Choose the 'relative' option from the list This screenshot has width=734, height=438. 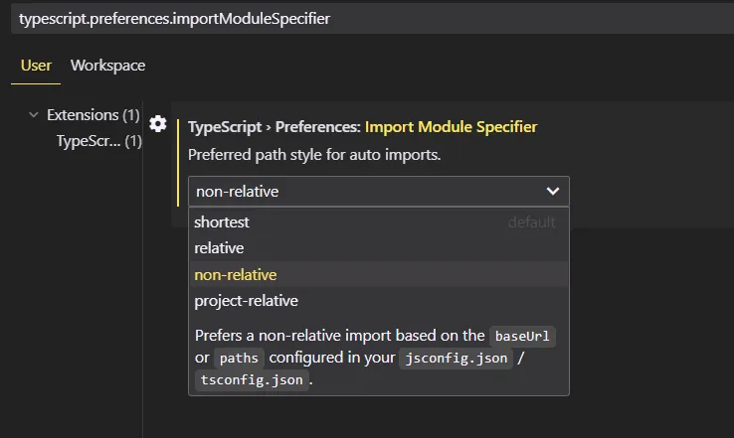(379, 248)
